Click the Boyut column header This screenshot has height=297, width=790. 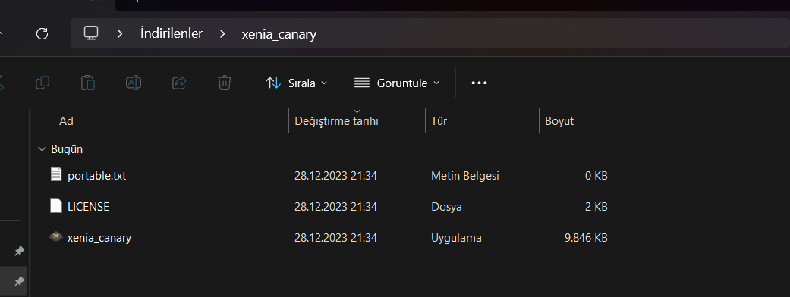click(x=559, y=121)
